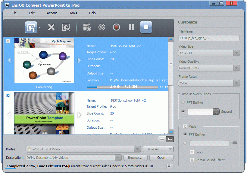Screen dimensions: 247x173
Task: Click the red record button icon
Action: (116, 27)
